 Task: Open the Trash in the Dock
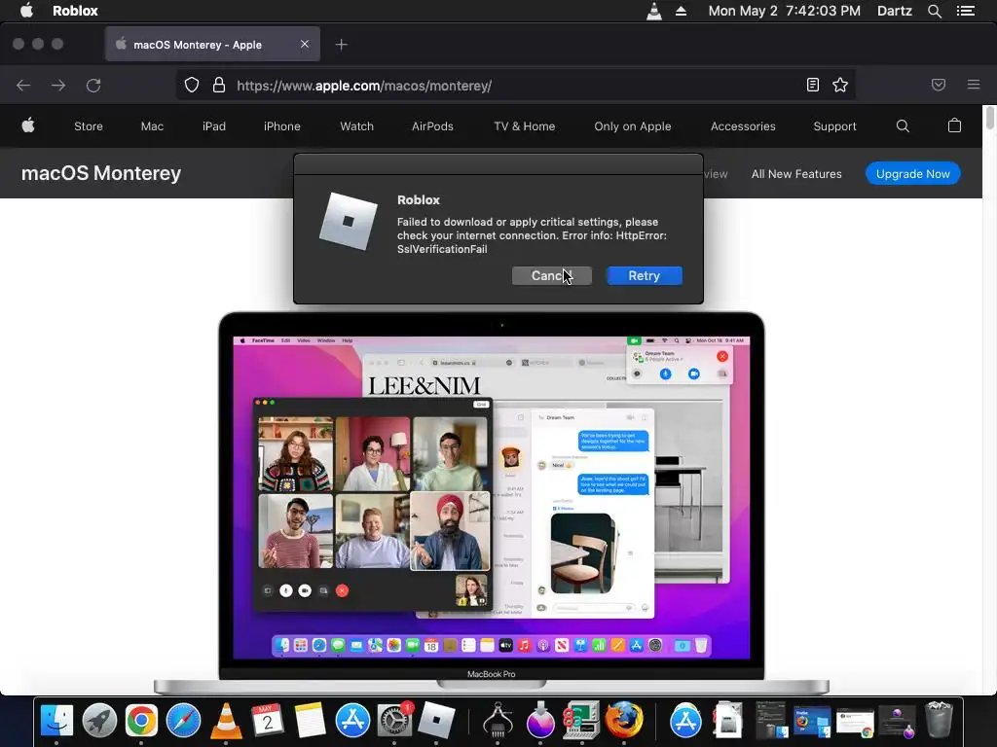coord(939,720)
